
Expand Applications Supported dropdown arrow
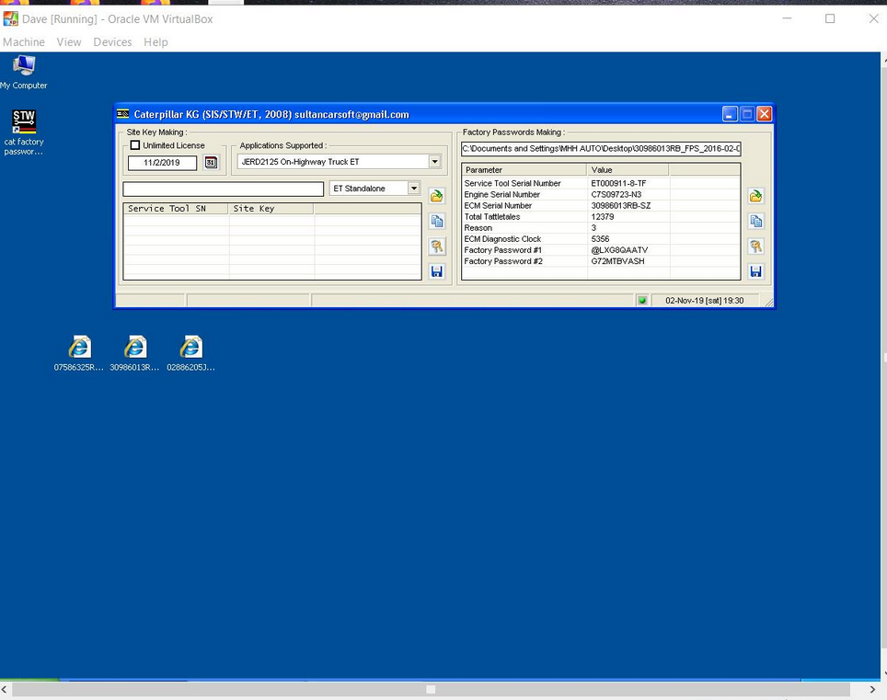coord(434,162)
